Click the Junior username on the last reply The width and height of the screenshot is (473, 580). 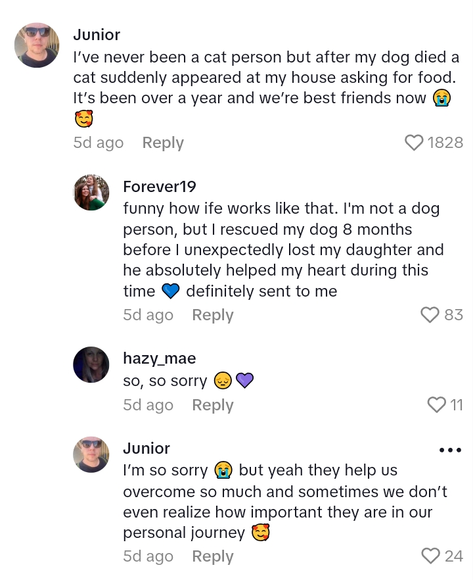(146, 448)
